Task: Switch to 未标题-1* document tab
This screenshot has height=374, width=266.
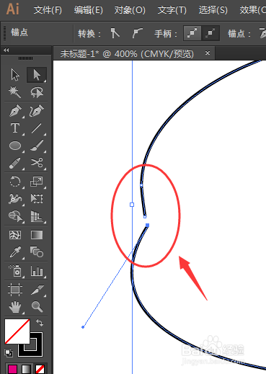Action: pyautogui.click(x=127, y=53)
